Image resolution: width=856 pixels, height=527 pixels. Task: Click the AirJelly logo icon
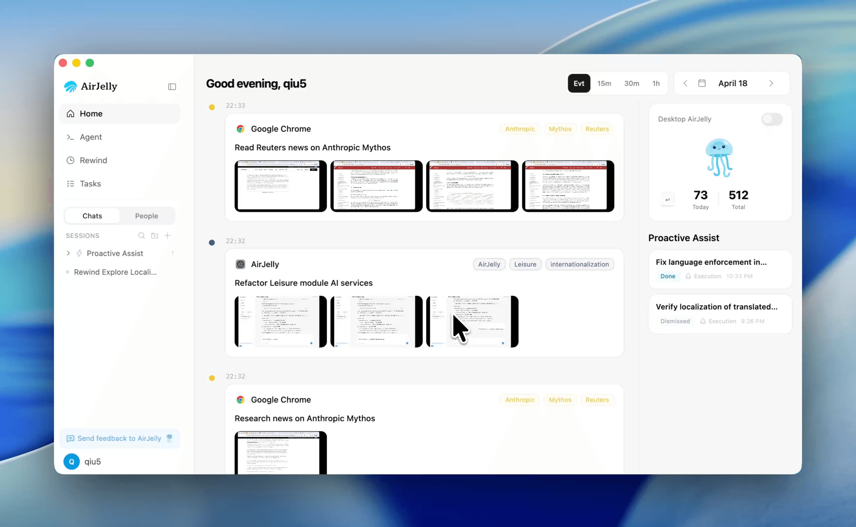coord(71,87)
